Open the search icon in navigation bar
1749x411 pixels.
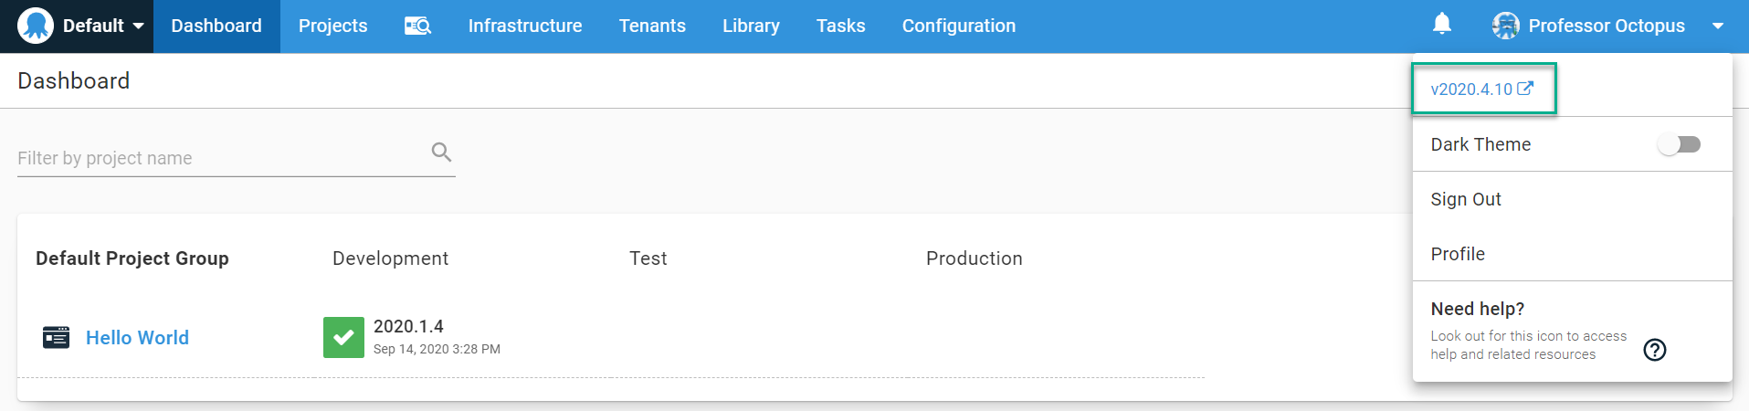417,26
